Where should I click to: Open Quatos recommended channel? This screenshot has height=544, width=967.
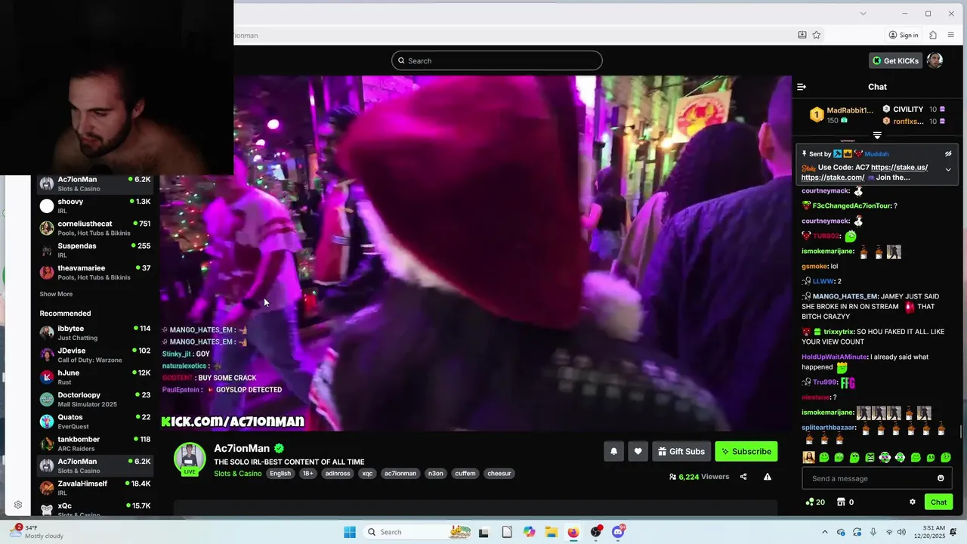click(95, 422)
